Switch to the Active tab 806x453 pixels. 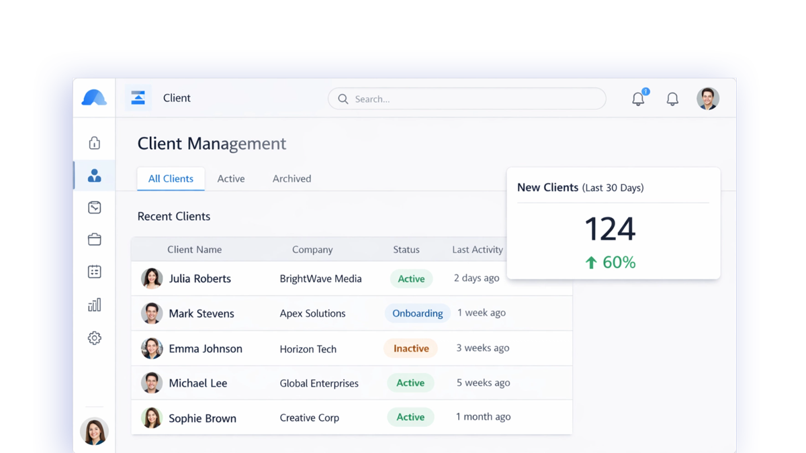pyautogui.click(x=231, y=179)
